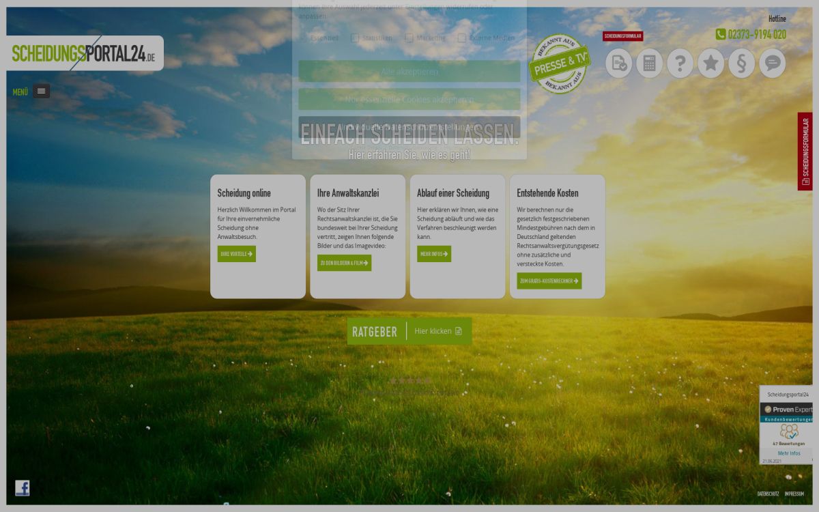The height and width of the screenshot is (512, 819).
Task: Open the paragraph symbol legal icon
Action: [x=741, y=63]
